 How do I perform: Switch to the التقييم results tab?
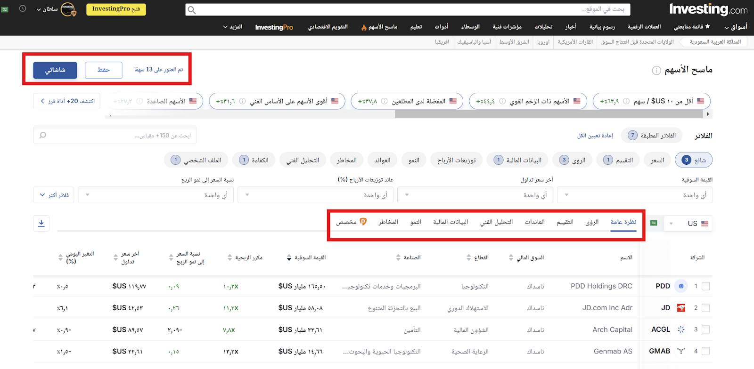click(565, 222)
